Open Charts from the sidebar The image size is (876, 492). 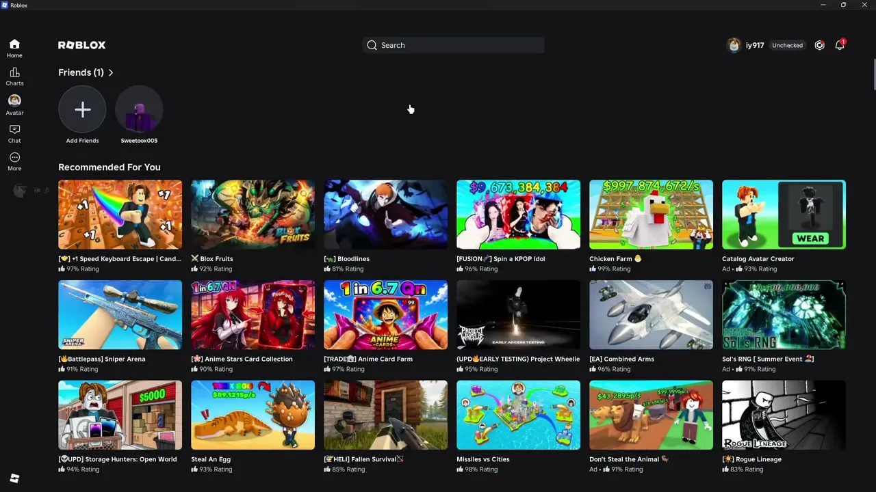(x=14, y=77)
